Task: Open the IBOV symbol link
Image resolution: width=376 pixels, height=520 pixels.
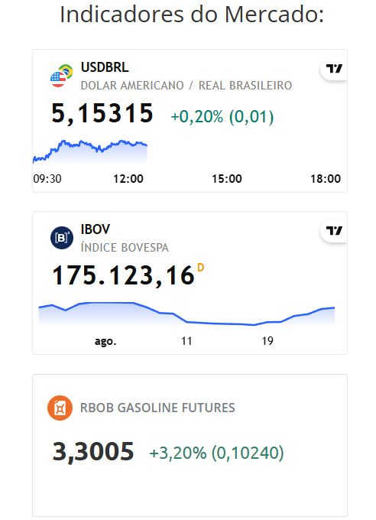Action: pyautogui.click(x=96, y=229)
